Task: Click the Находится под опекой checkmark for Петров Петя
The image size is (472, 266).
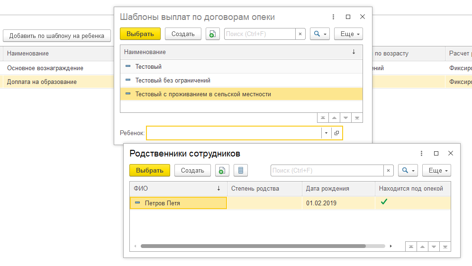Action: click(384, 202)
